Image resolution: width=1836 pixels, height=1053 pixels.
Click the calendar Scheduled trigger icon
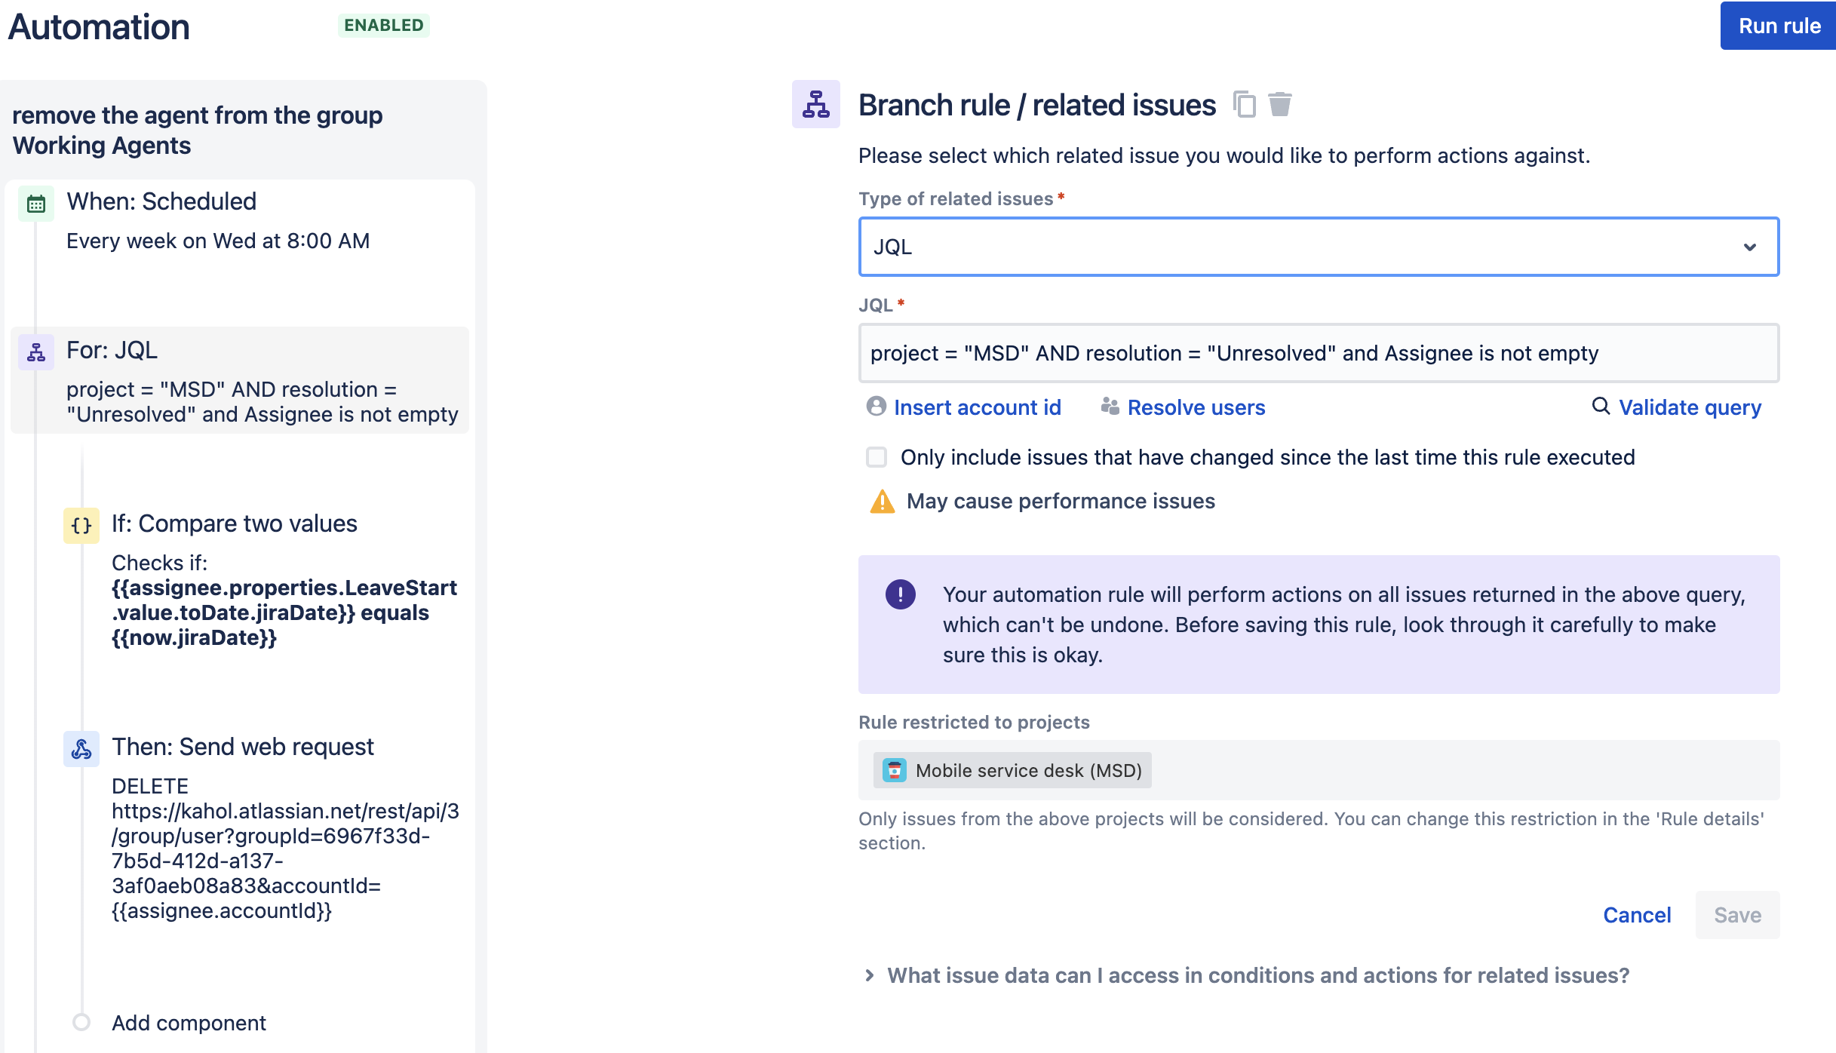36,204
